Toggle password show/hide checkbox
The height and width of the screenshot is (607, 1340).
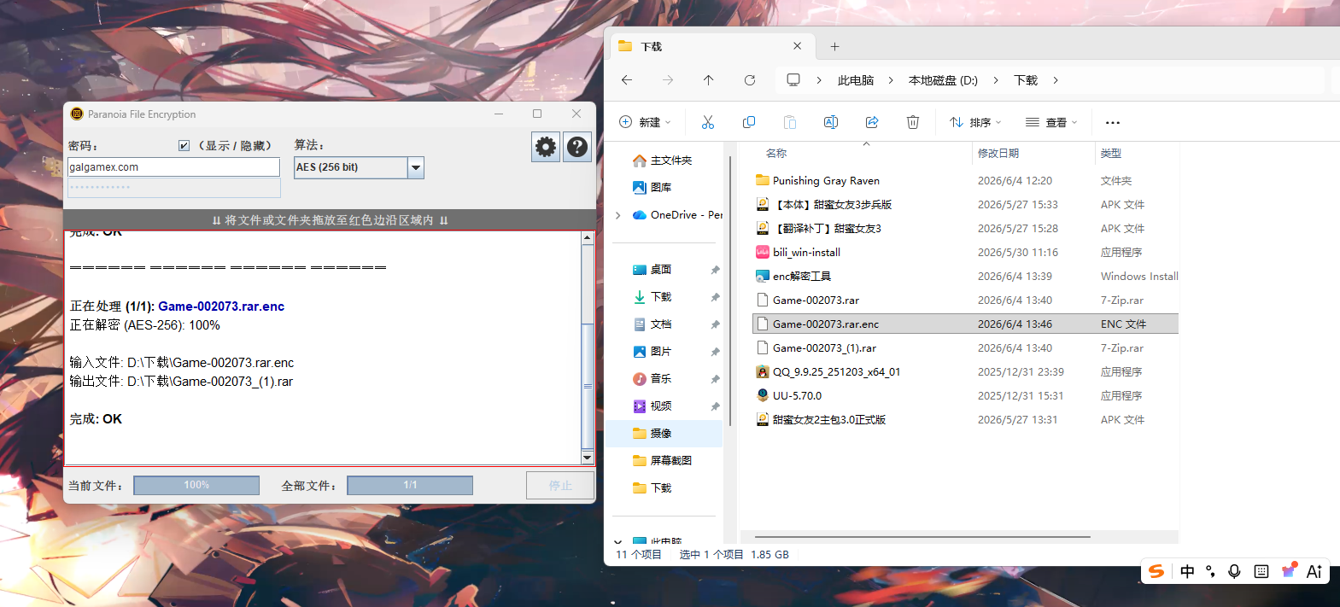coord(184,146)
